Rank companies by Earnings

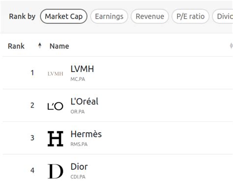[x=109, y=16]
